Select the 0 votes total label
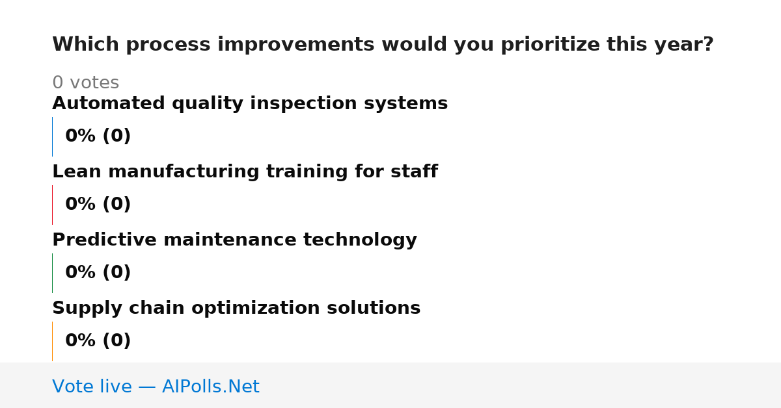The height and width of the screenshot is (408, 781). point(85,83)
